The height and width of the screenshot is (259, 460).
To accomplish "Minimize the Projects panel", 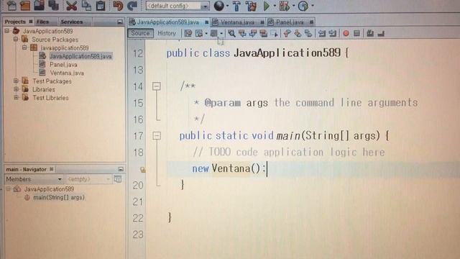I will 120,22.
